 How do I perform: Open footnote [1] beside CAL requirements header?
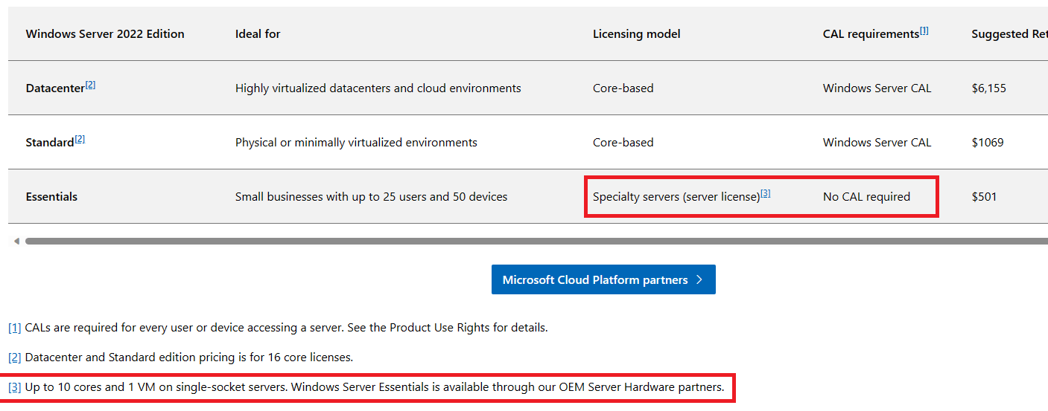pos(924,31)
